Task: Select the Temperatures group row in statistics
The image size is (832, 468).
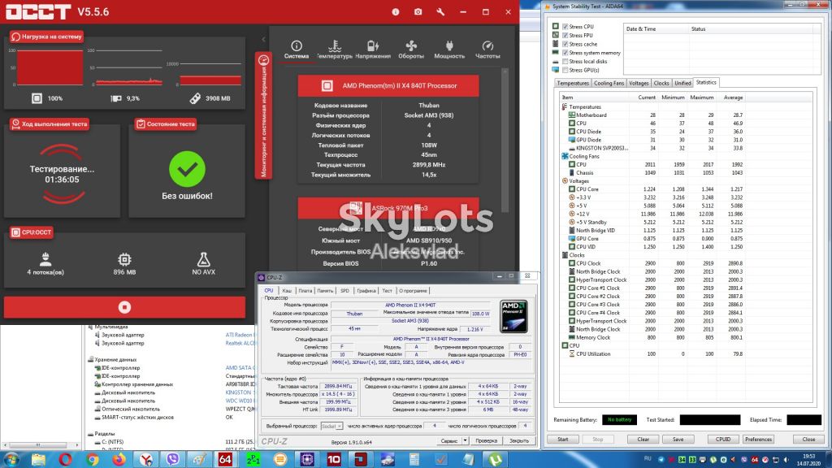Action: (x=585, y=106)
